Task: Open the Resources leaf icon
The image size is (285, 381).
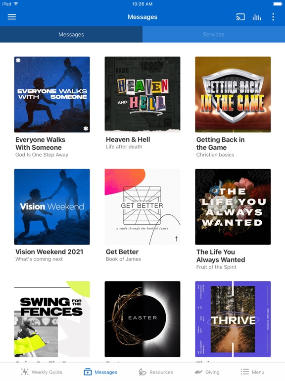Action: 142,372
